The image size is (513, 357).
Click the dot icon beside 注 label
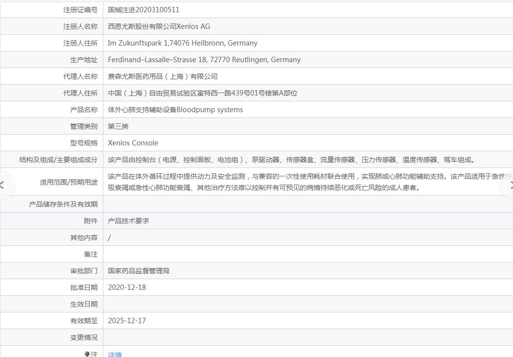click(87, 354)
